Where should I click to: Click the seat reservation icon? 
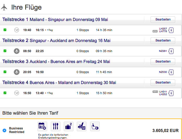82,126
